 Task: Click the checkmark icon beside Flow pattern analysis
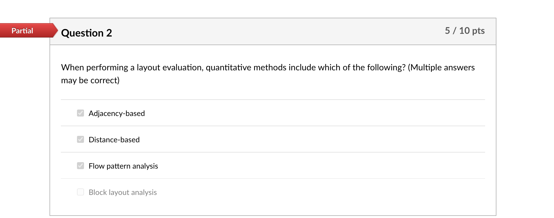(80, 166)
